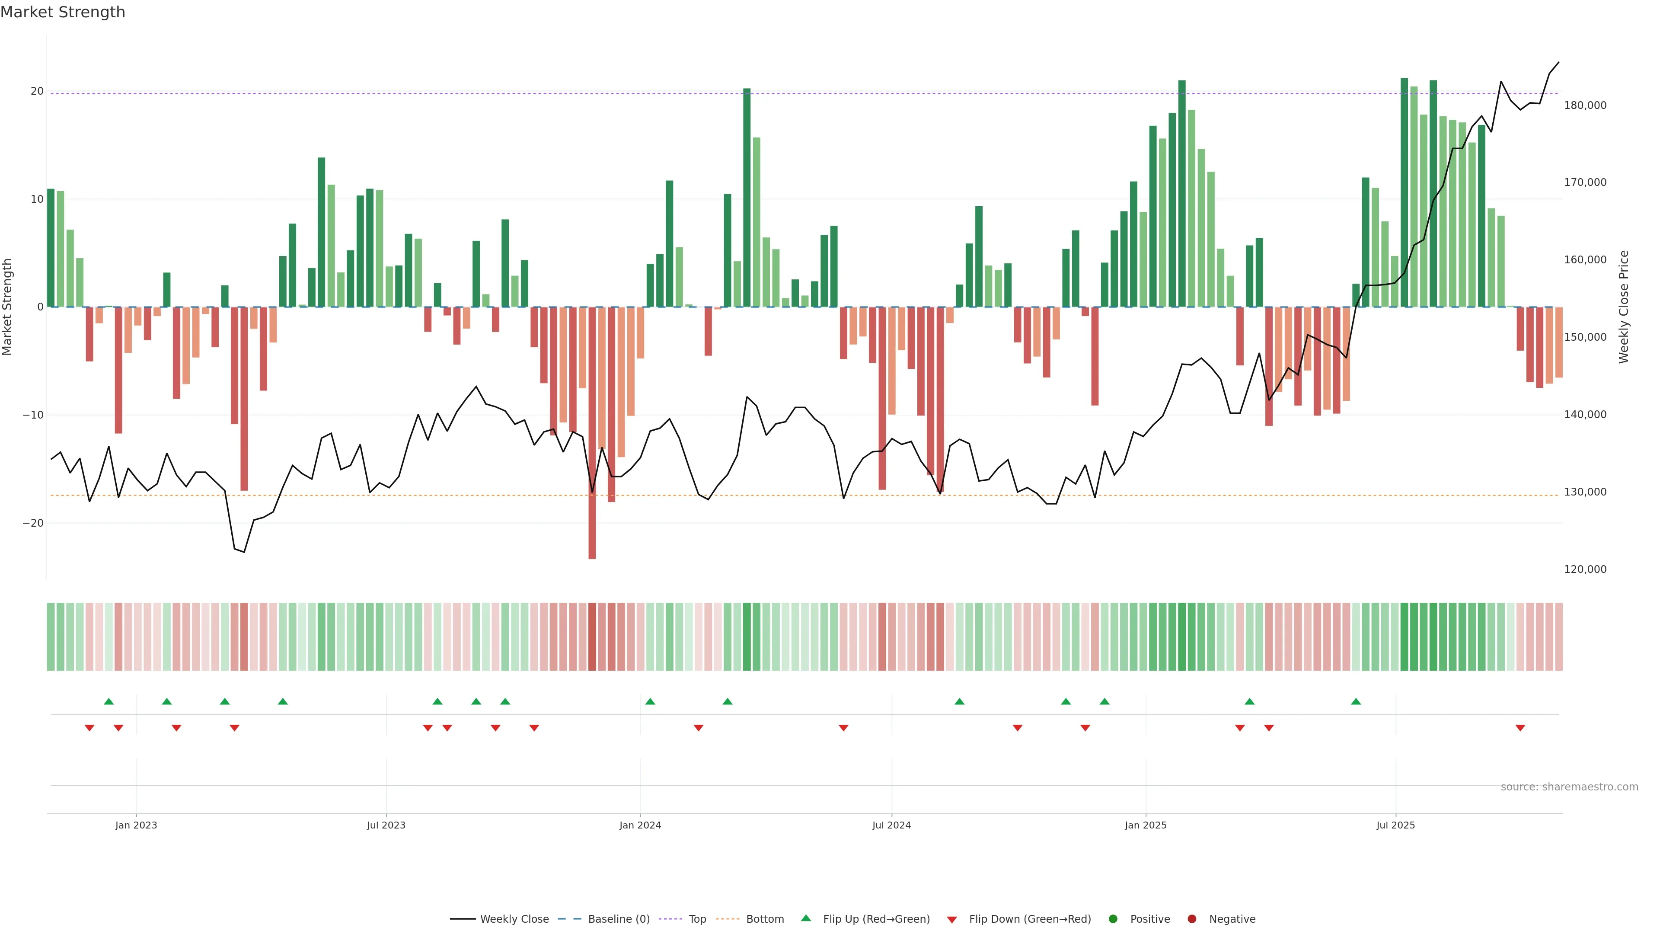1660x934 pixels.
Task: Click the last red flip-down marker near late 2025
Action: 1520,728
